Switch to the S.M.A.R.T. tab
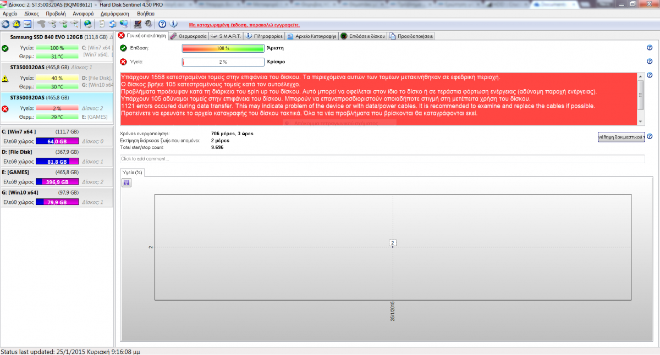660x355 pixels. (x=226, y=36)
